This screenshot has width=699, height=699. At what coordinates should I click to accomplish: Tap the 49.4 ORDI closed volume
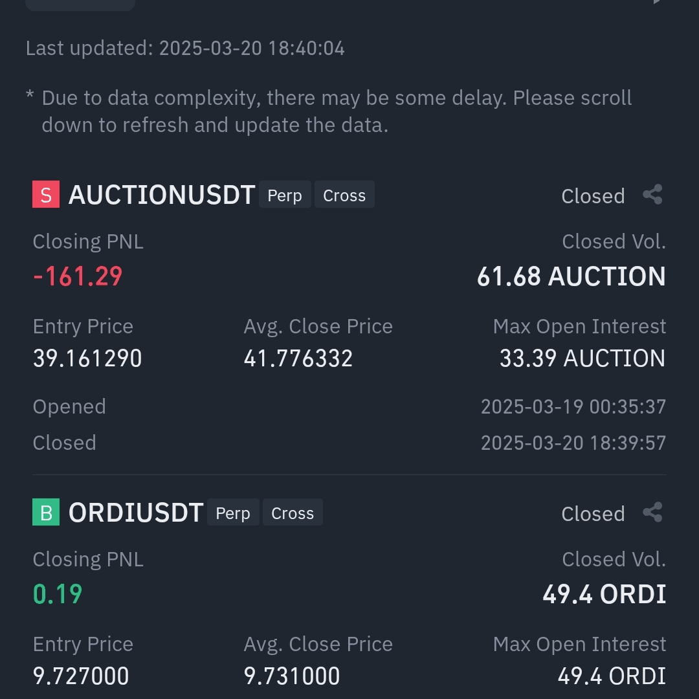click(605, 594)
